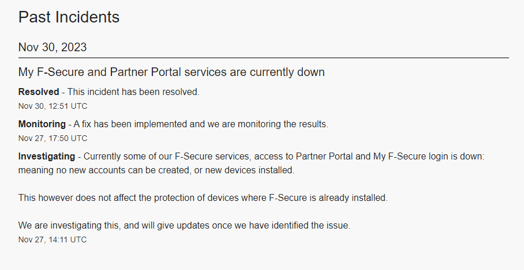The image size is (524, 270).
Task: Select the Nov 30, 2023 date heading
Action: pyautogui.click(x=53, y=47)
